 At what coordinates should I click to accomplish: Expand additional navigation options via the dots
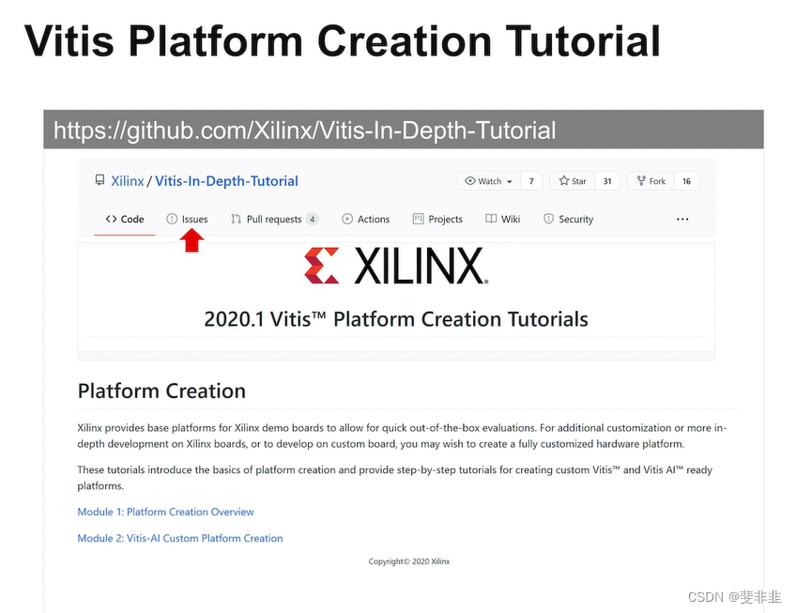[682, 218]
